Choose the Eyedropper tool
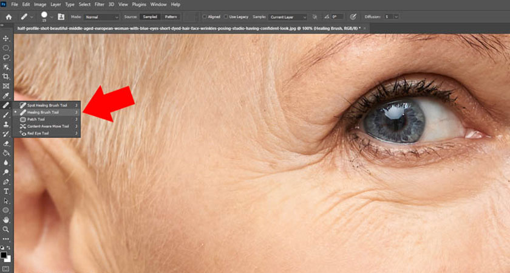Screen dimensions: 510x273 tap(6, 95)
